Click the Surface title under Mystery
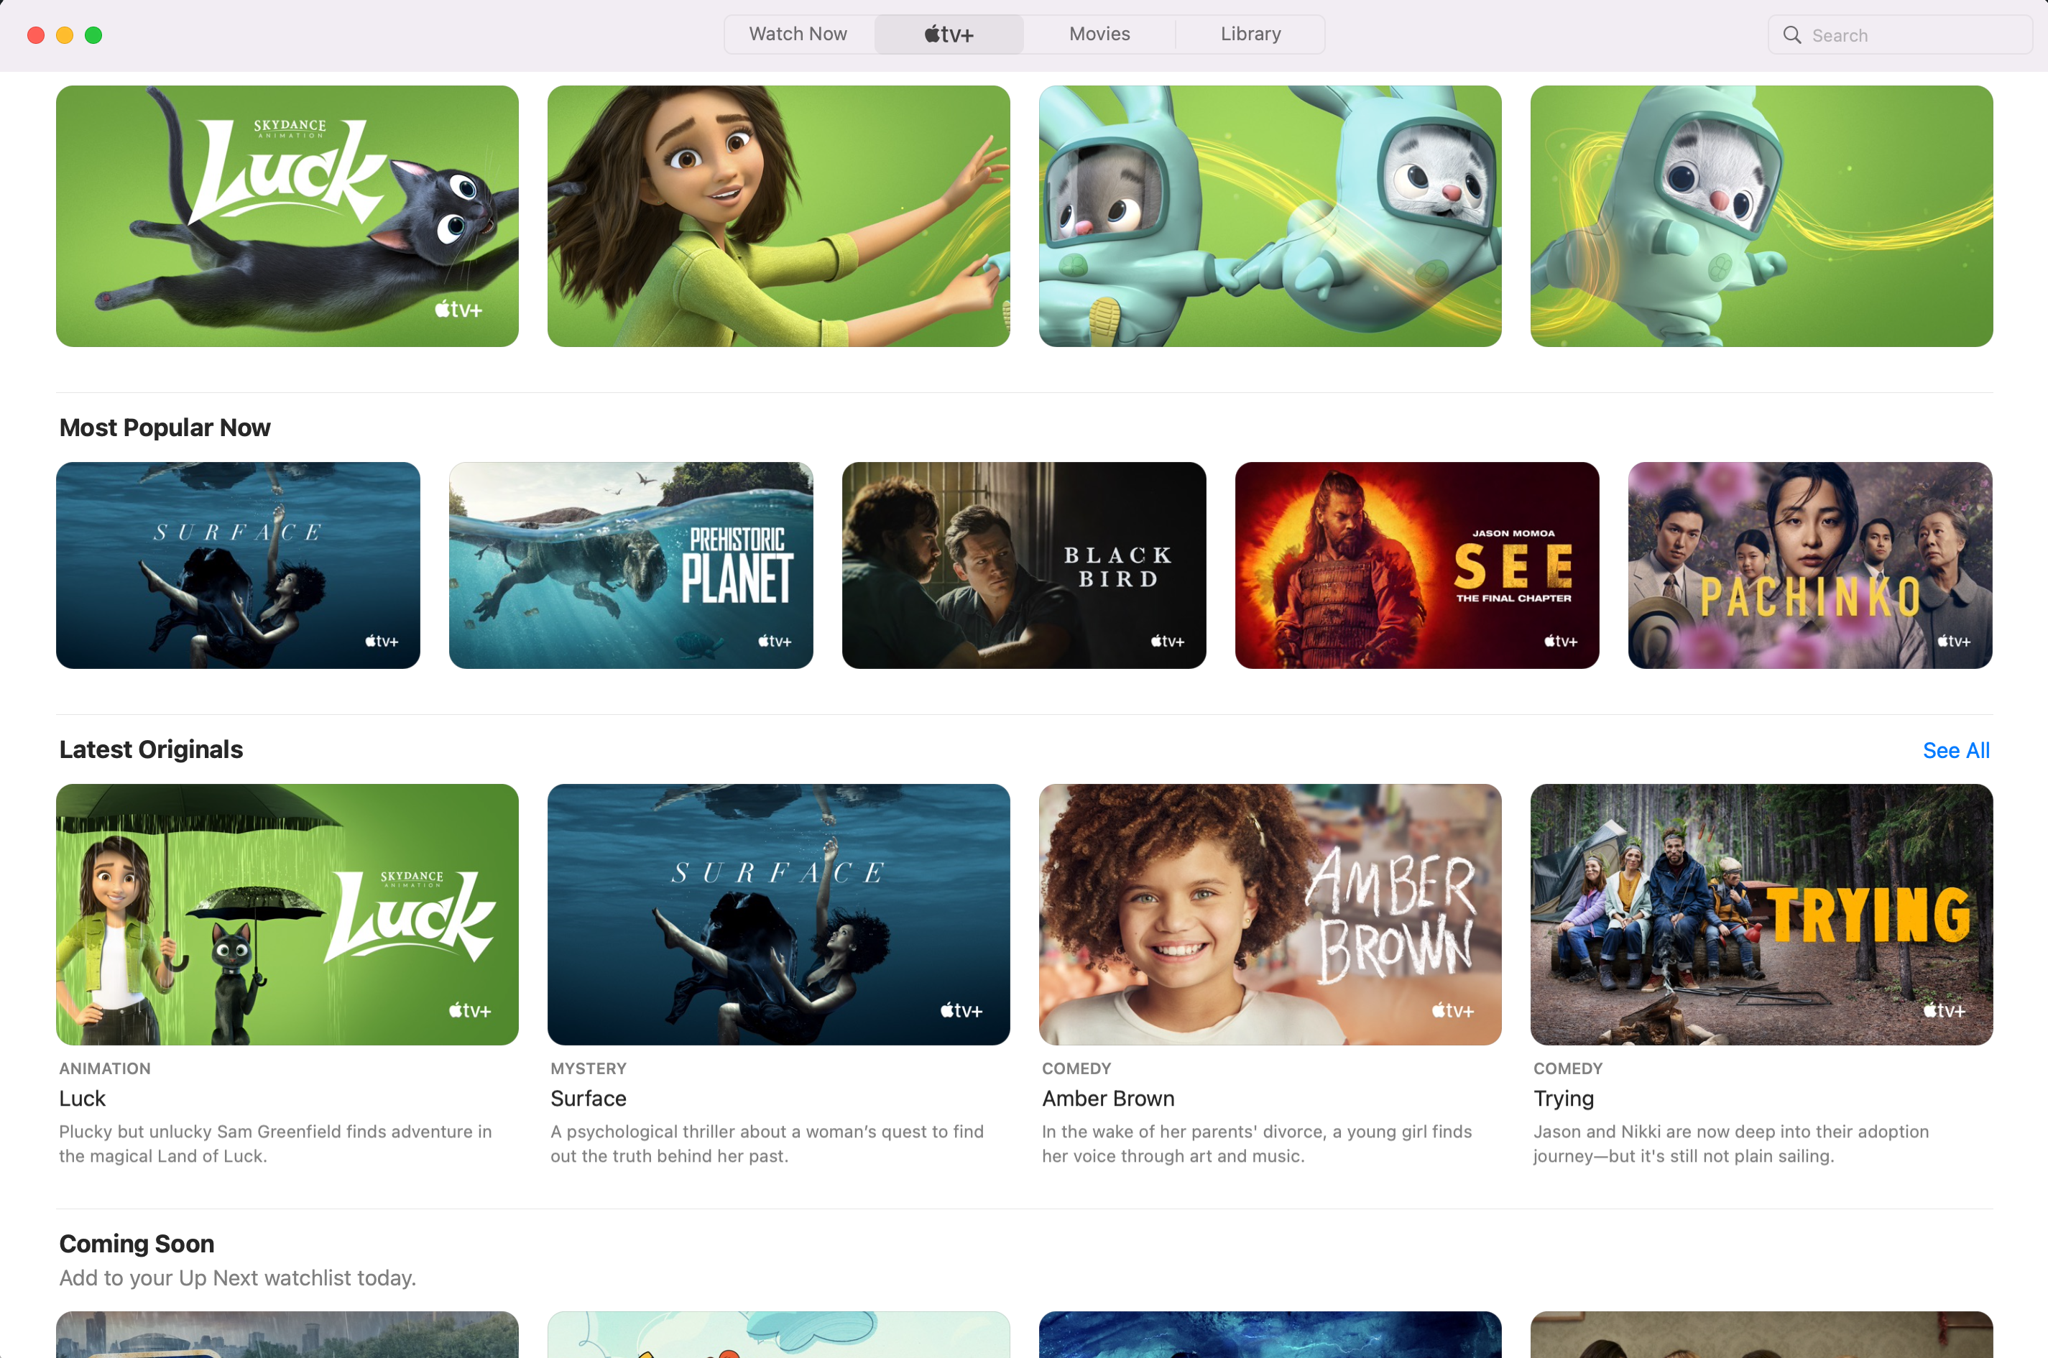This screenshot has height=1358, width=2048. click(588, 1098)
